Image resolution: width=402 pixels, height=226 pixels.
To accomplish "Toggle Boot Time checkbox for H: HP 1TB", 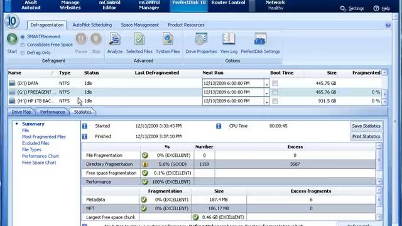I will (275, 101).
